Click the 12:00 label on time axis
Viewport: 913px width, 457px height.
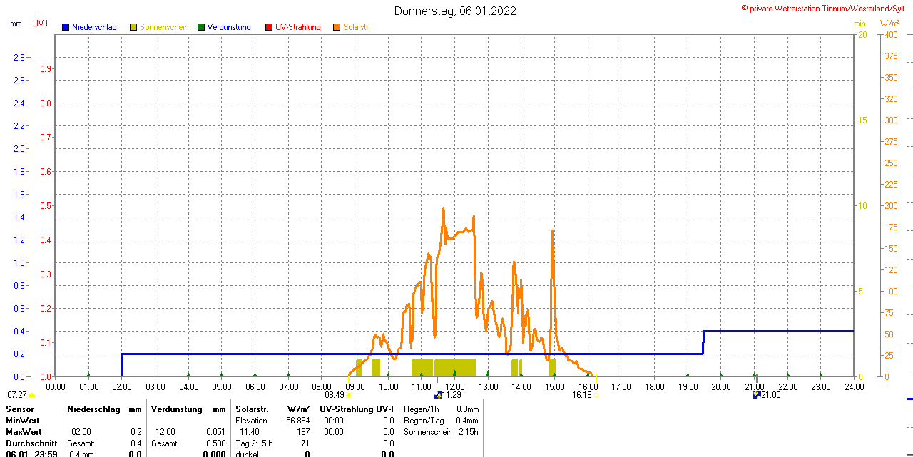[x=454, y=387]
